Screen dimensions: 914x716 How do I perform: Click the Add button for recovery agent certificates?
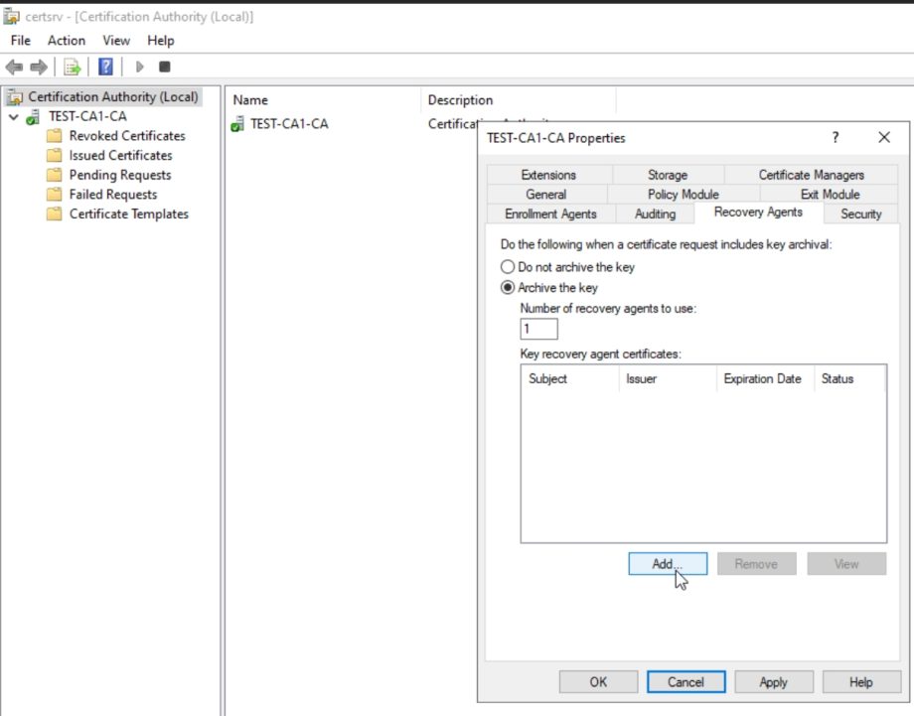[x=666, y=563]
